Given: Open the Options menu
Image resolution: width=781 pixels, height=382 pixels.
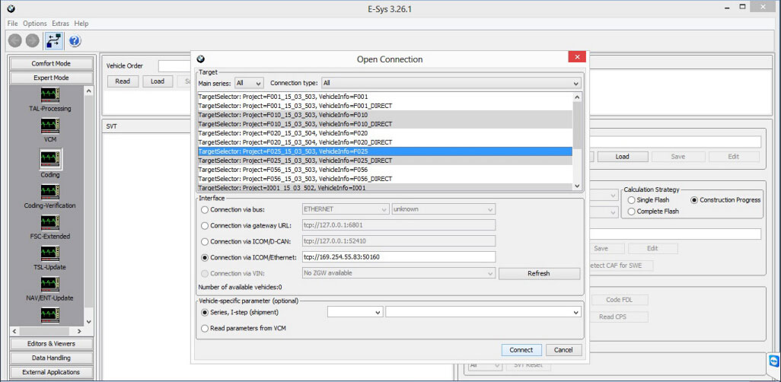Looking at the screenshot, I should click(x=35, y=24).
